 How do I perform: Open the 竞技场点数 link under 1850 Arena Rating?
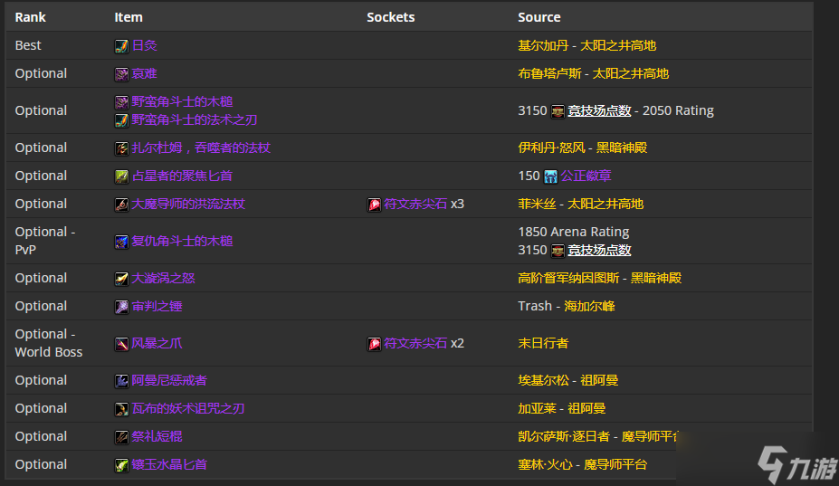click(599, 250)
